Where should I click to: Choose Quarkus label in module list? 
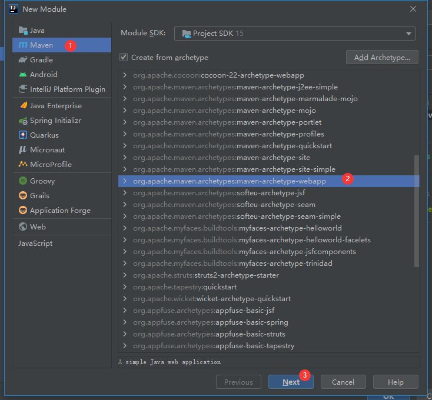44,135
